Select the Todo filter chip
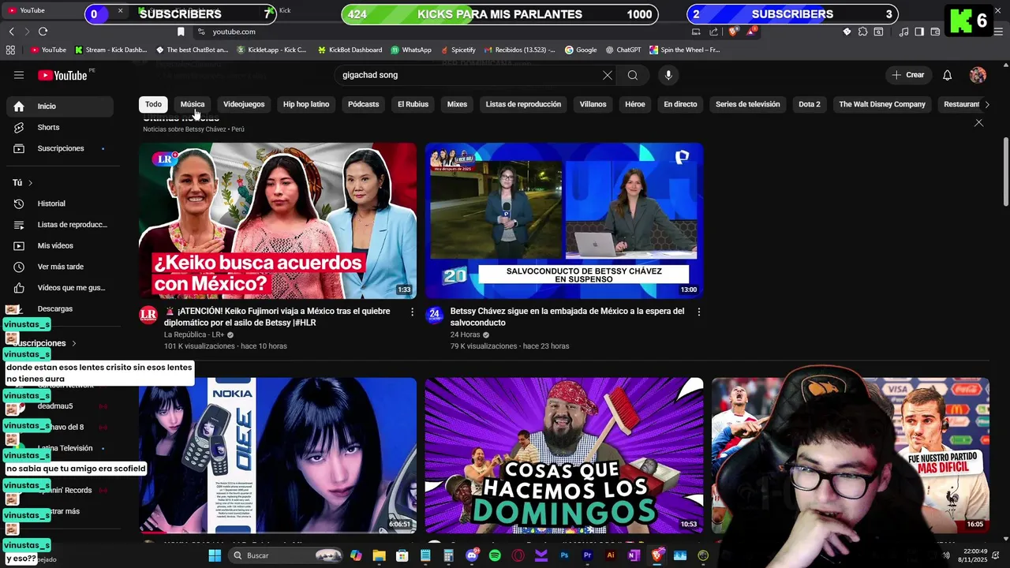The height and width of the screenshot is (568, 1010). click(153, 104)
